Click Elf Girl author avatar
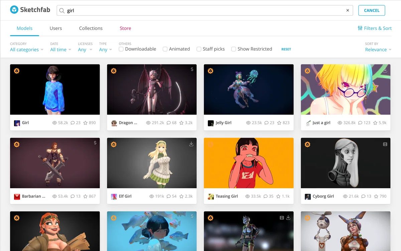Image resolution: width=401 pixels, height=251 pixels. pos(114,197)
